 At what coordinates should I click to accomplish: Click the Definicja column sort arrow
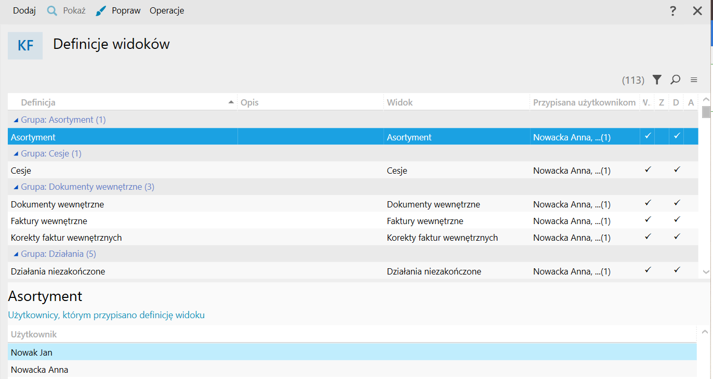231,102
